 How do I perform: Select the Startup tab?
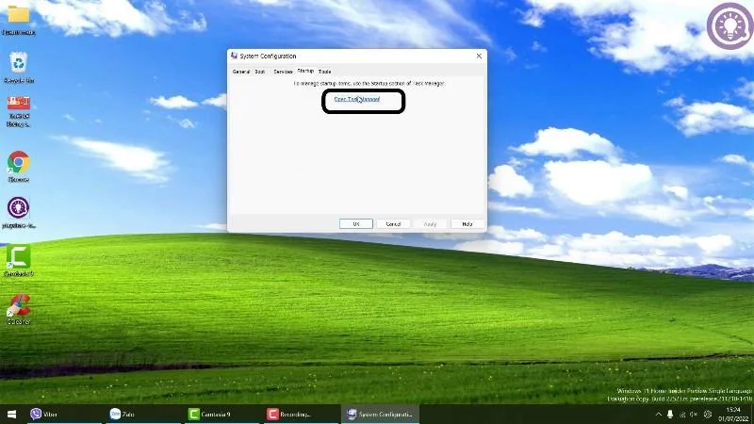[305, 72]
